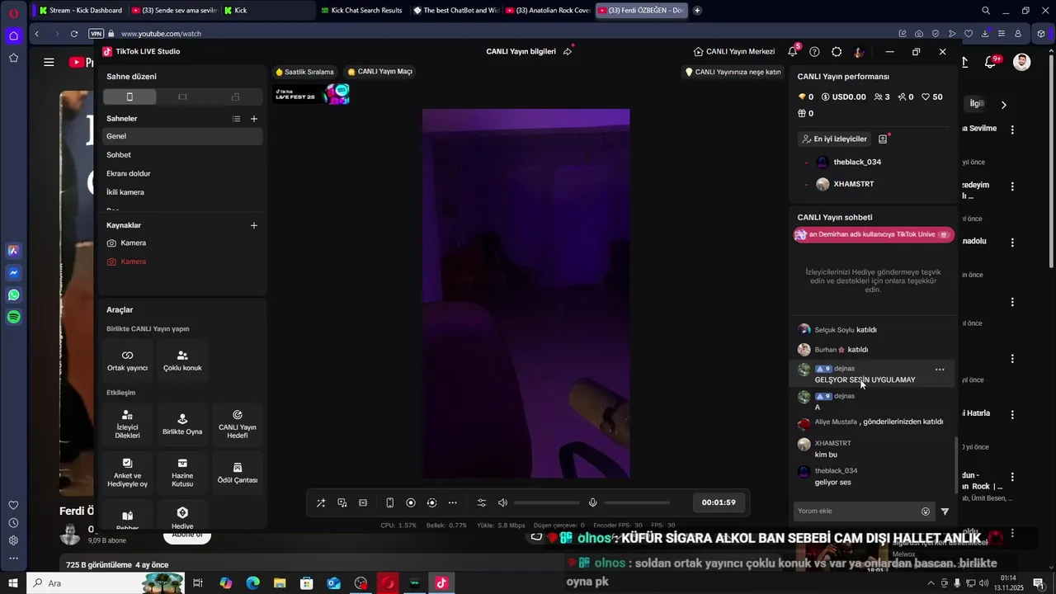Open the magic wand effects tool

(321, 502)
